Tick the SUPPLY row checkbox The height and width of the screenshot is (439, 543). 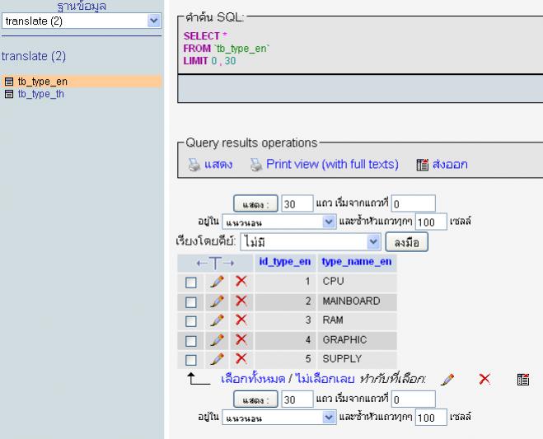coord(191,360)
